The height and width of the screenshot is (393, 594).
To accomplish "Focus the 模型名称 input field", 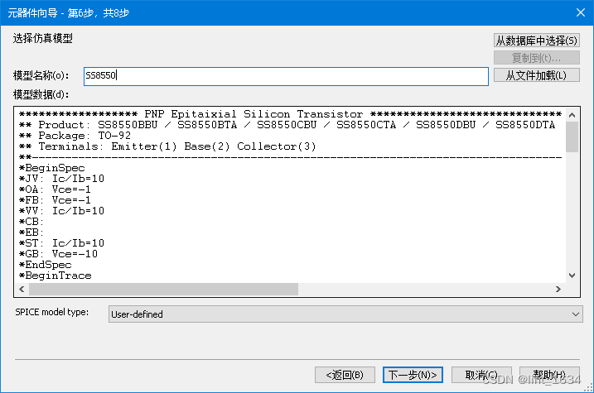I will tap(286, 76).
